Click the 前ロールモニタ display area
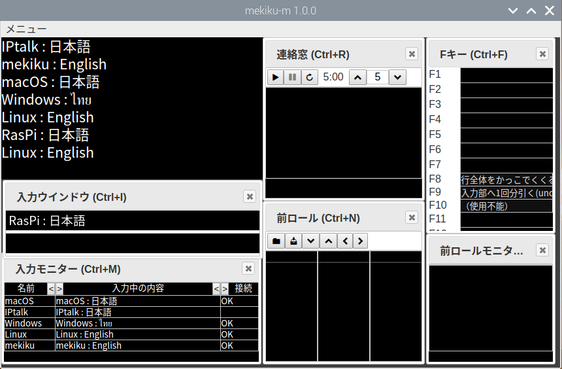 point(491,308)
